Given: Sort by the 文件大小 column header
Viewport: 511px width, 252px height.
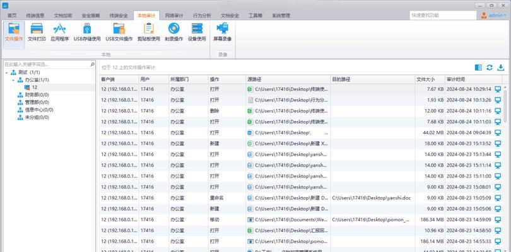Looking at the screenshot, I should [x=430, y=79].
